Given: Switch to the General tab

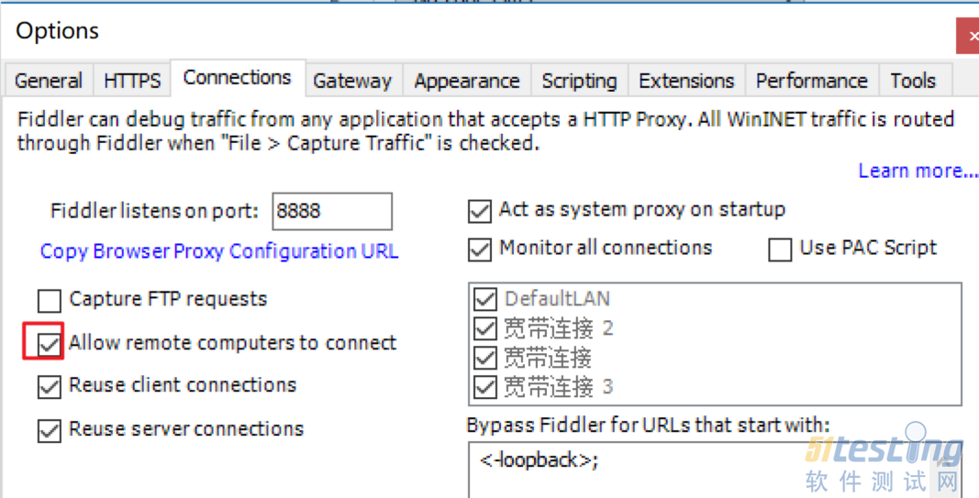Looking at the screenshot, I should click(49, 81).
